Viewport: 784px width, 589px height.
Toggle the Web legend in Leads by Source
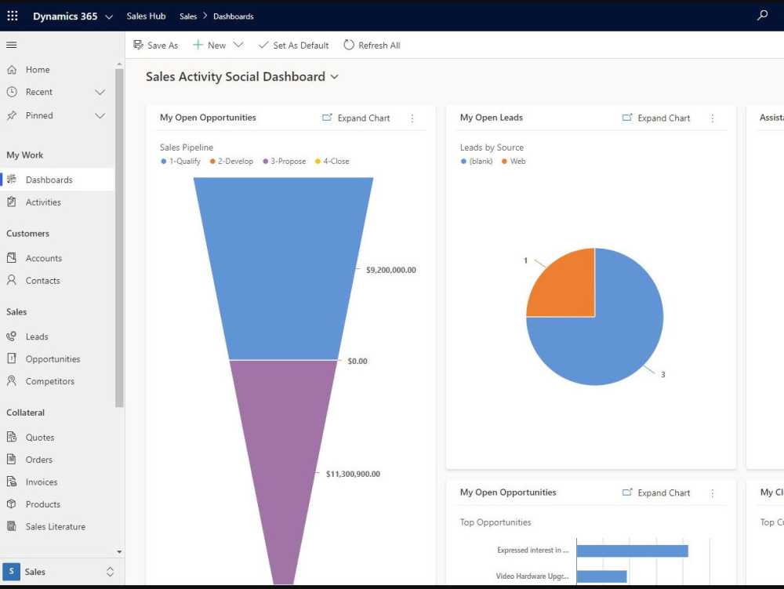point(516,161)
